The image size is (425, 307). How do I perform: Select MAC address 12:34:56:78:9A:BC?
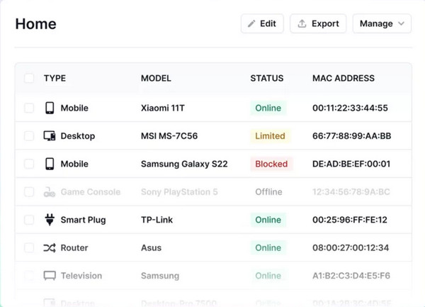click(351, 191)
